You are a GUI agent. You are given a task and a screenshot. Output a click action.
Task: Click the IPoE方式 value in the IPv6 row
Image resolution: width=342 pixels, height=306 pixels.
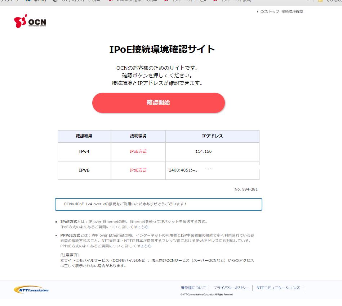tap(138, 170)
